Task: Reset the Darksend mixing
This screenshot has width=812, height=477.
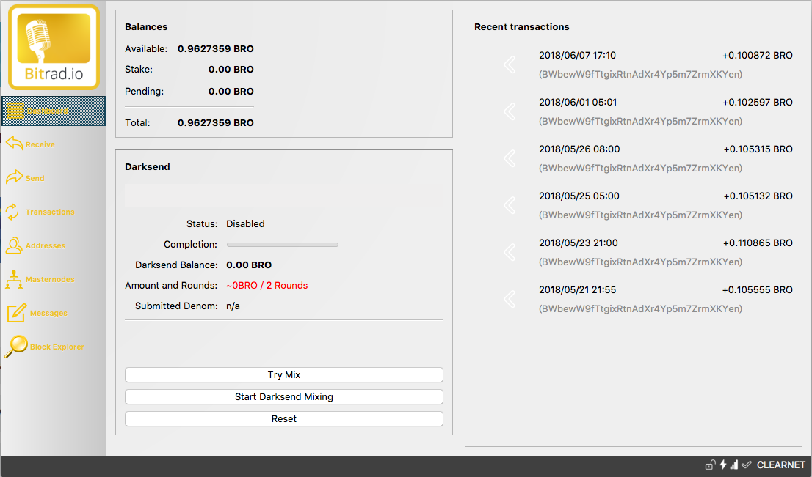Action: (x=283, y=418)
